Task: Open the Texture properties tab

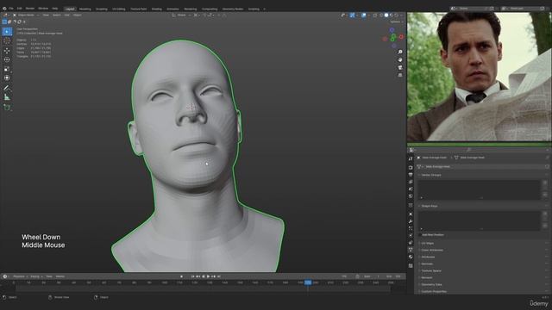Action: pyautogui.click(x=411, y=266)
